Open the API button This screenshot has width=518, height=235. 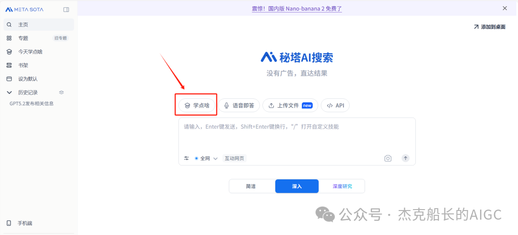[335, 106]
